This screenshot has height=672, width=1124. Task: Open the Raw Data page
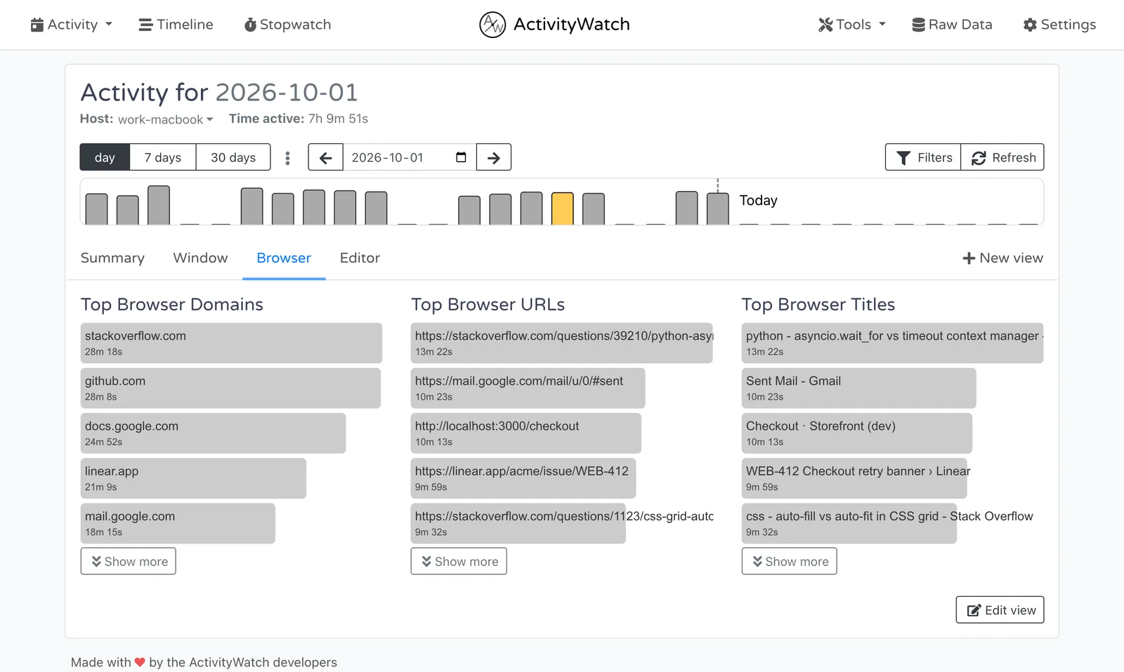pos(952,25)
